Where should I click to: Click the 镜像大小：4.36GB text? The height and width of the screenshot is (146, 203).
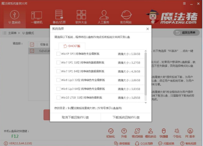[129, 71]
